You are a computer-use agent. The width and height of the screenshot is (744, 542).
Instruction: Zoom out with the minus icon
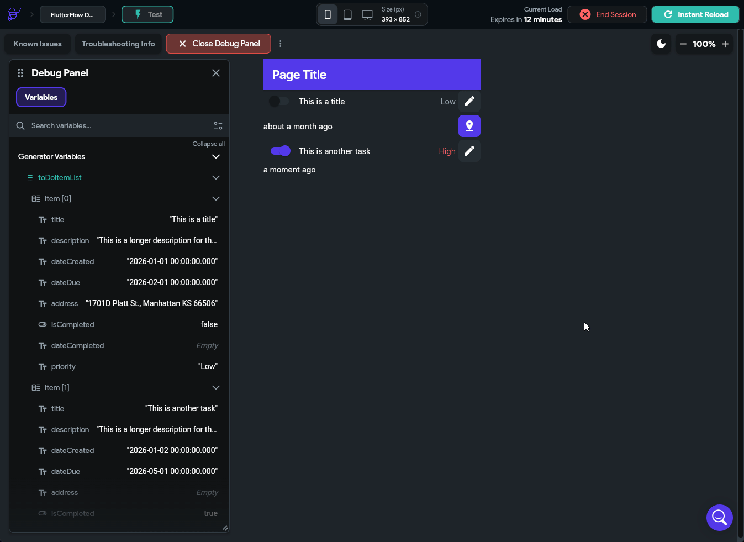coord(683,44)
